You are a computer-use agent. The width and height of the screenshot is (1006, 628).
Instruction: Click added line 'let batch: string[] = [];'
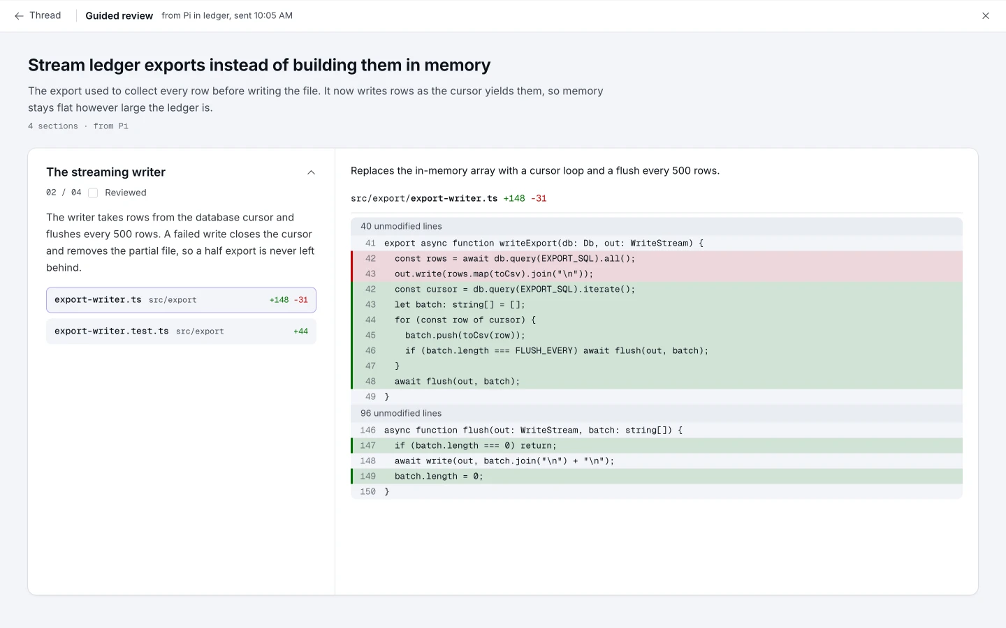657,304
